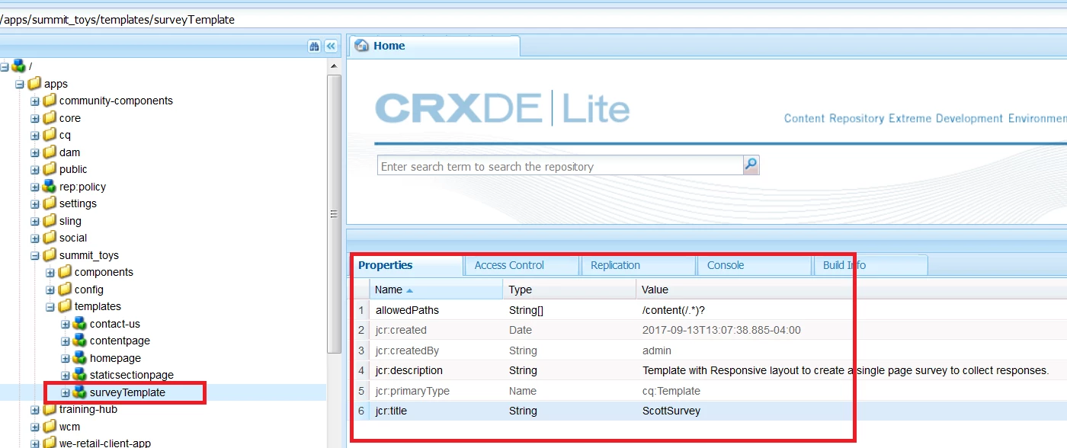This screenshot has width=1067, height=448.
Task: Click the jcr:created date value
Action: 722,330
